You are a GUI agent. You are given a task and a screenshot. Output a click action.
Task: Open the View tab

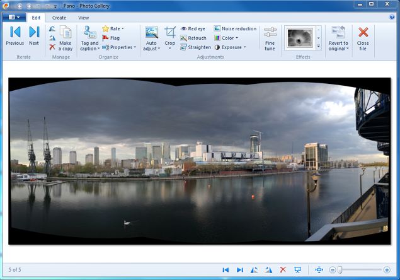pos(83,18)
